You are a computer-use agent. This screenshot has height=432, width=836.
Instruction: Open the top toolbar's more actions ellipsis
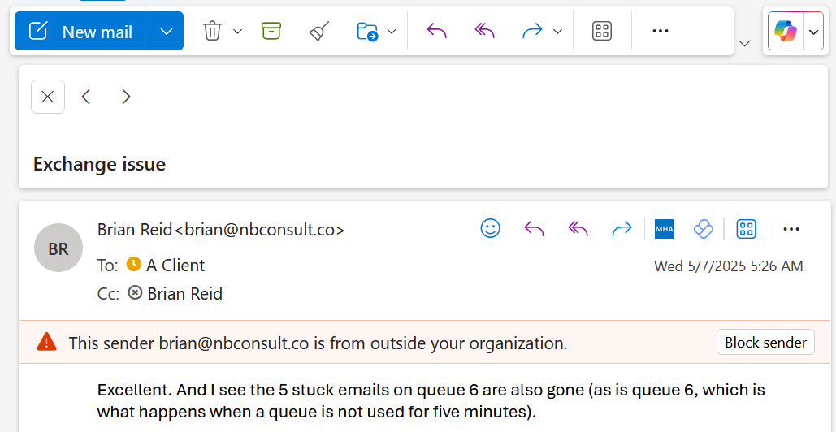pos(661,31)
